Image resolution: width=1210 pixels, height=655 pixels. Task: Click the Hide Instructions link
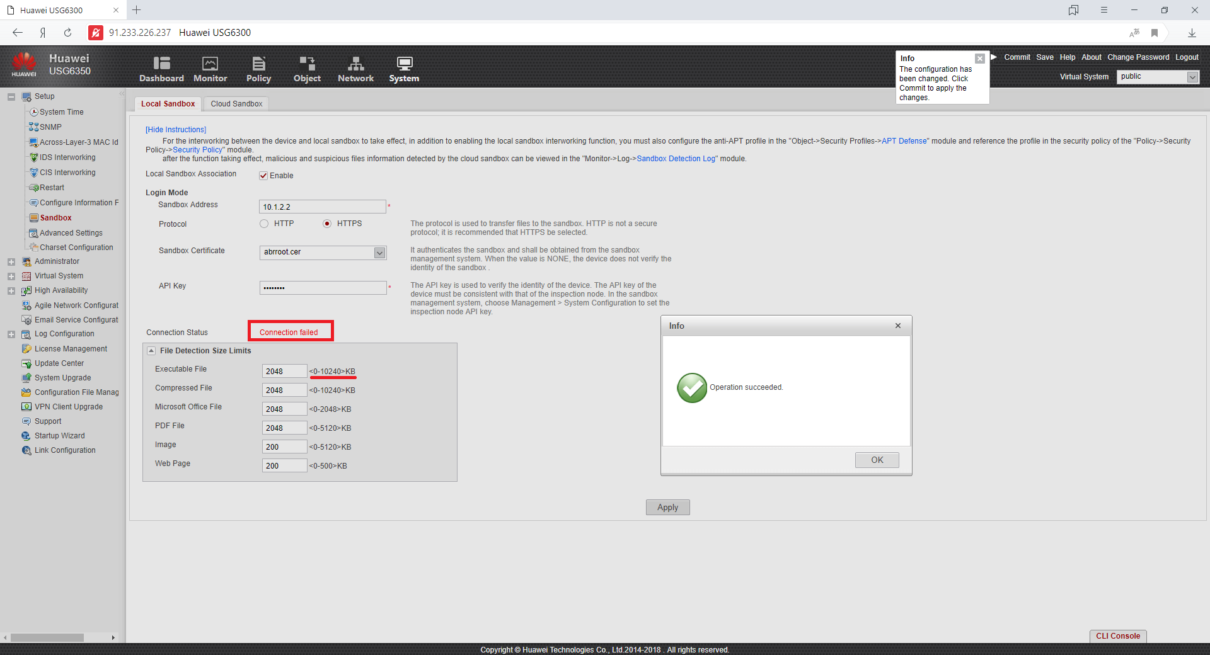[176, 130]
